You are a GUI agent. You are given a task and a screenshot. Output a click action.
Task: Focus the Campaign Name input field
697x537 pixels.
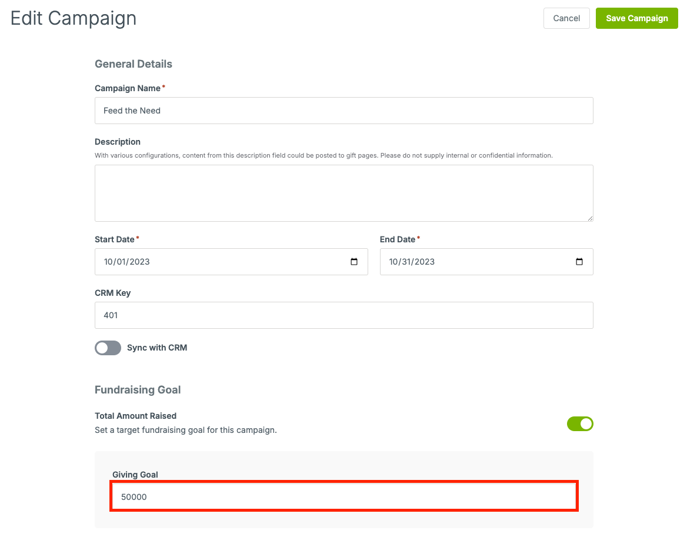(344, 111)
